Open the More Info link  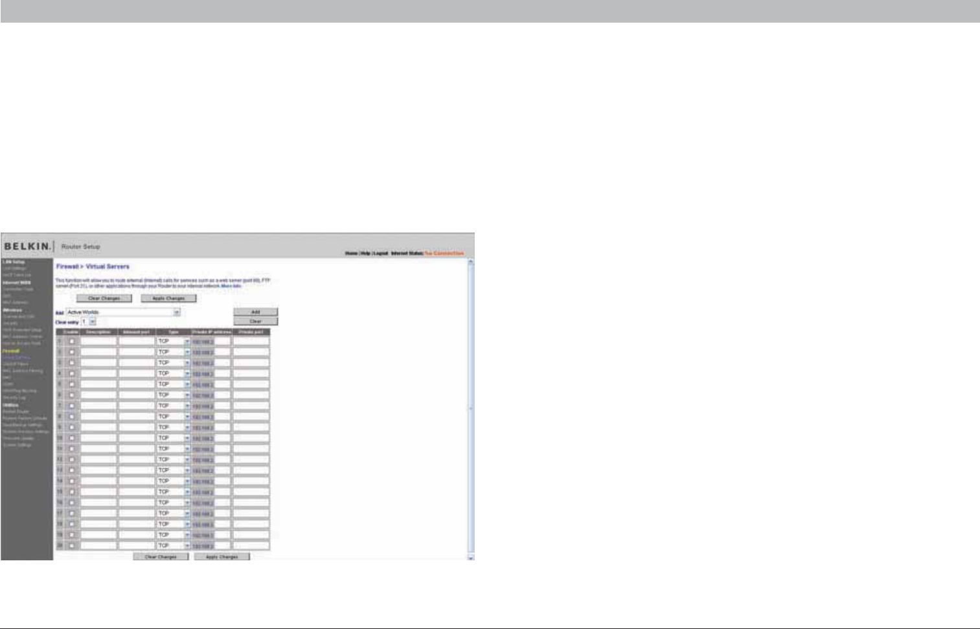tap(231, 286)
